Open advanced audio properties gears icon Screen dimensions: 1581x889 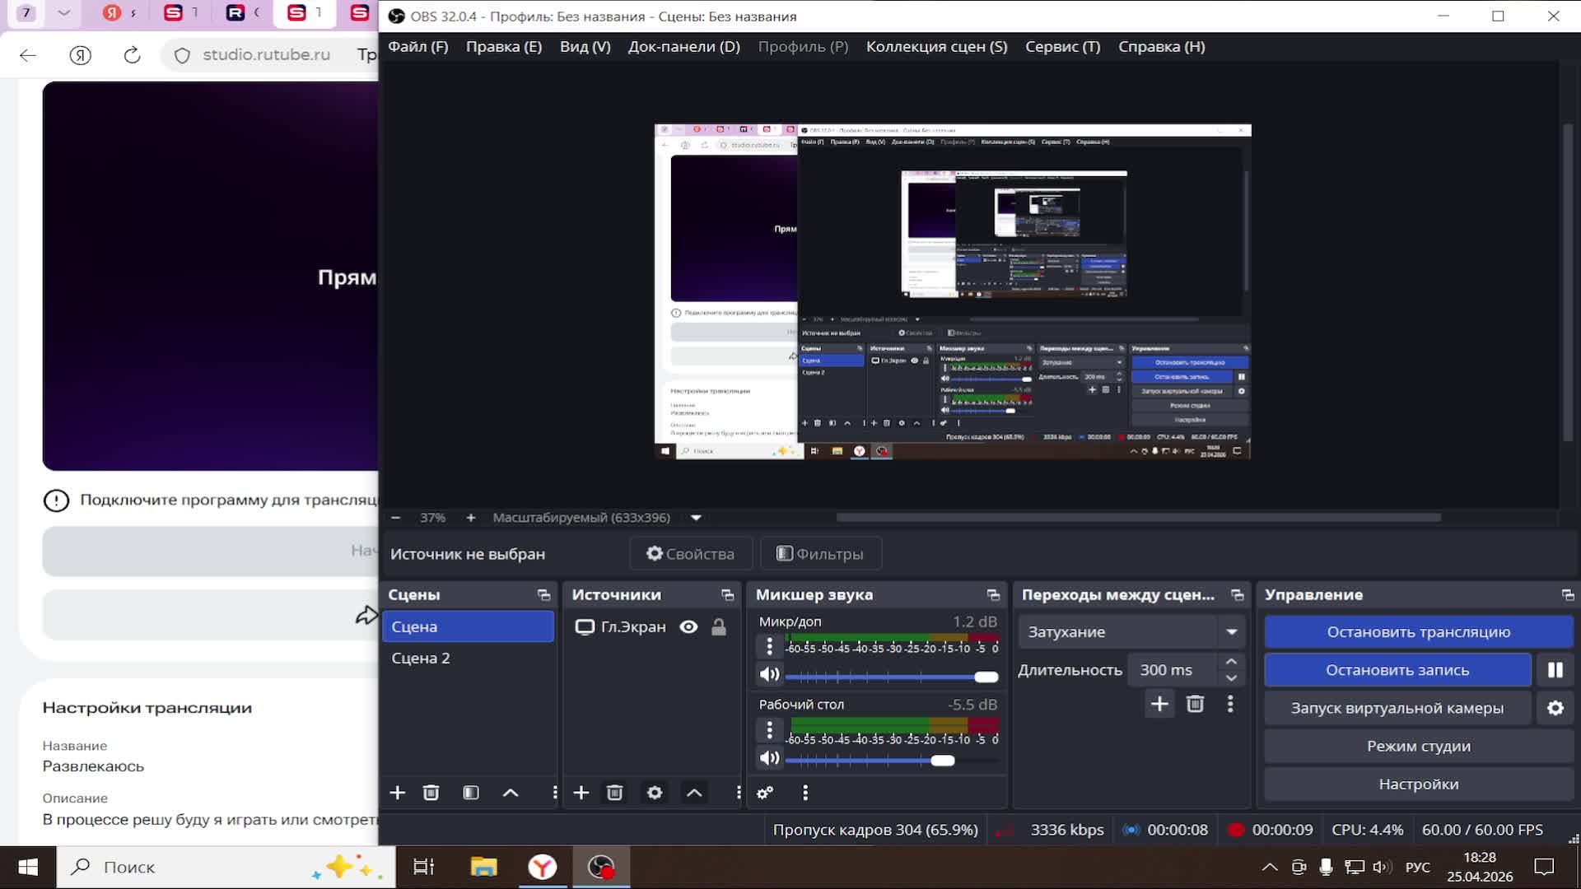click(x=765, y=793)
